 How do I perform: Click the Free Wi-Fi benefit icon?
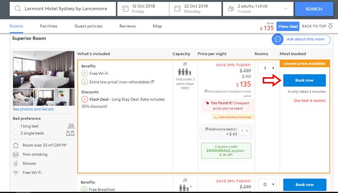click(x=84, y=74)
